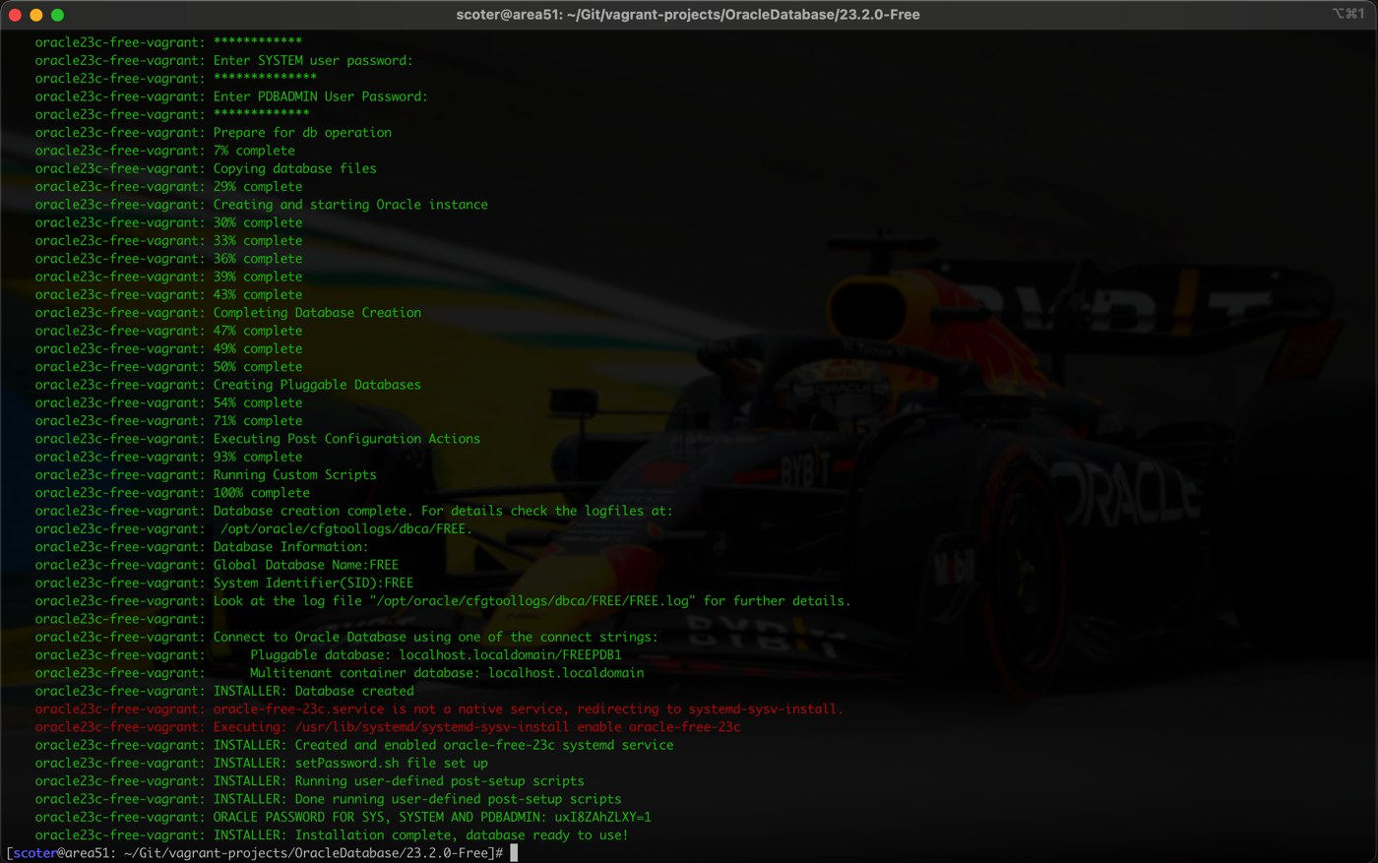Click the window title showing 23.2.0-Free path

(687, 14)
